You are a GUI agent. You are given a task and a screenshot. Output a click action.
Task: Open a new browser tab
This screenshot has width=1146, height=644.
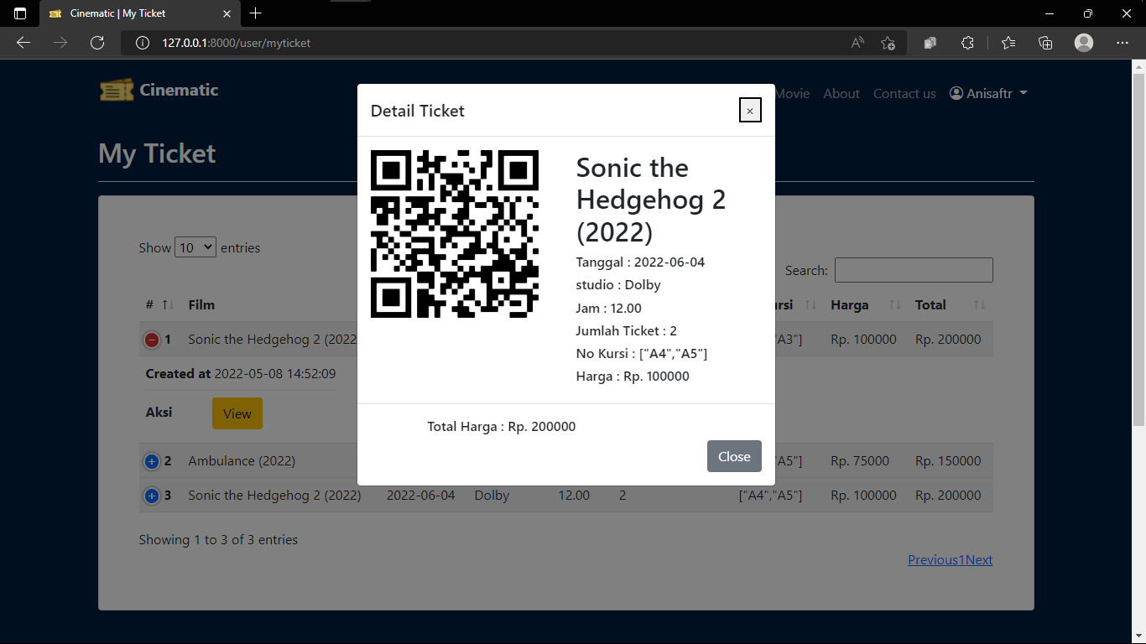point(256,13)
